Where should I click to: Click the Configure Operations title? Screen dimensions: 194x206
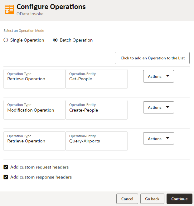pos(51,7)
